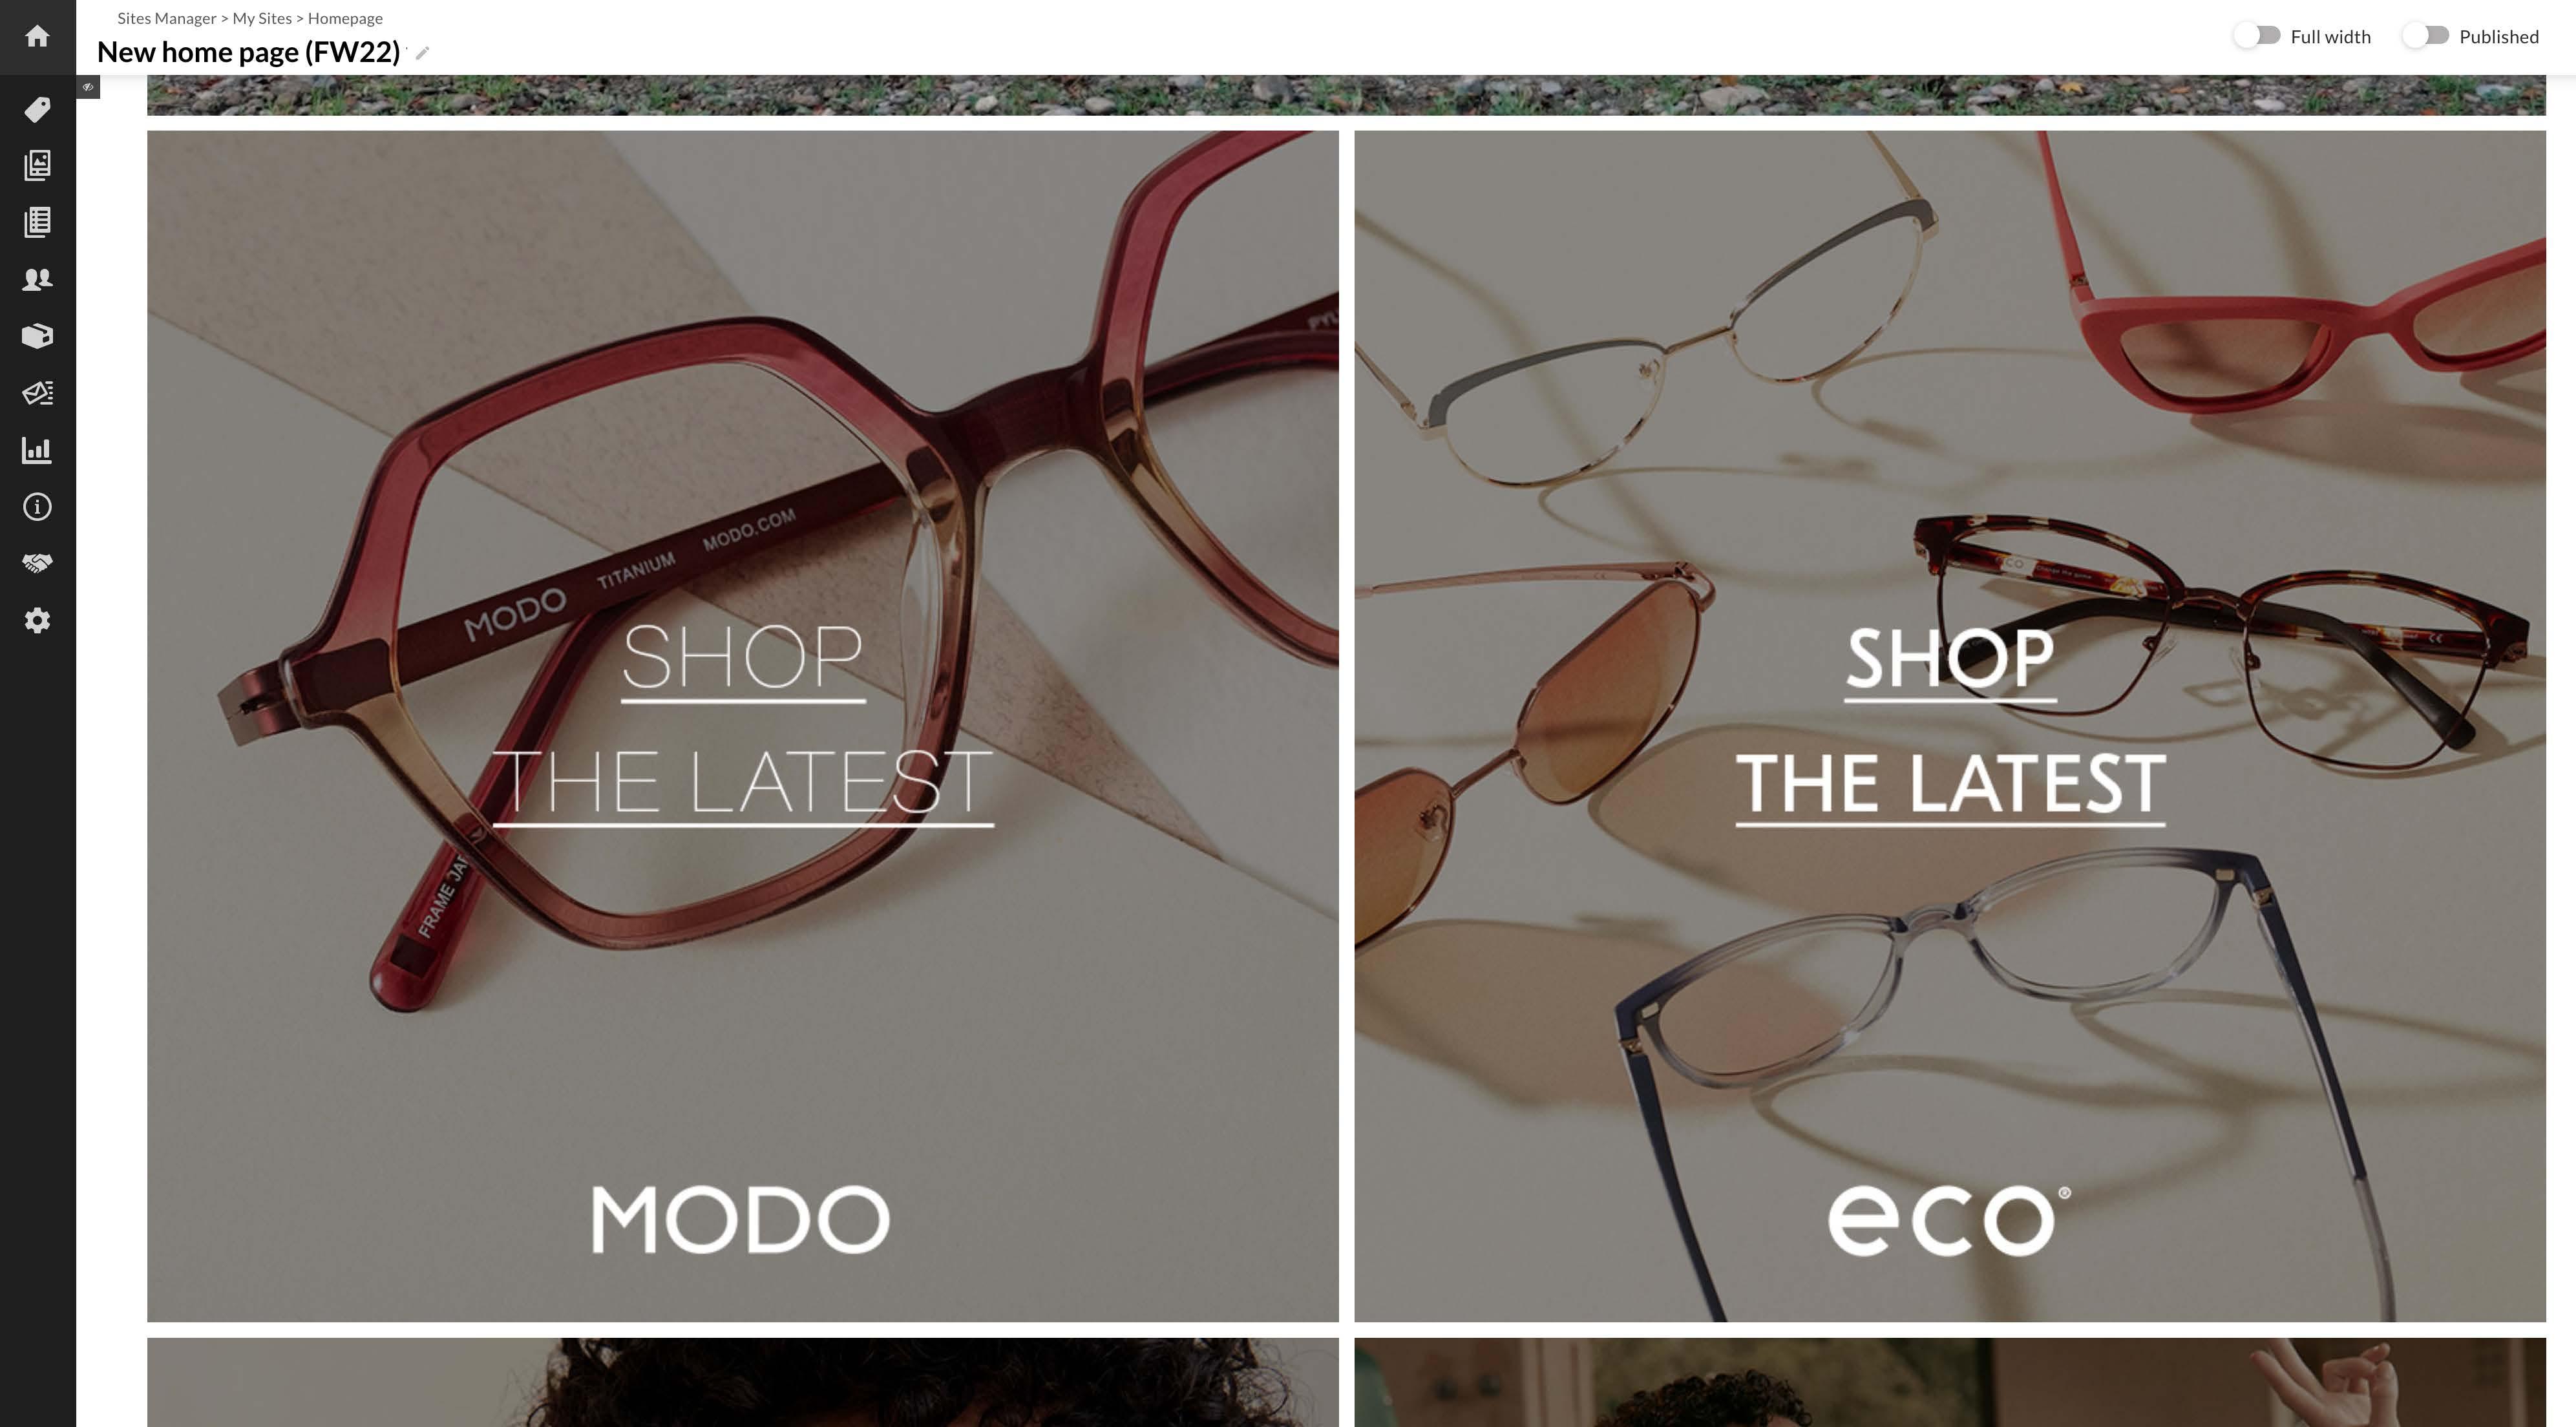Select the eco Shop The Latest tile

point(1950,726)
